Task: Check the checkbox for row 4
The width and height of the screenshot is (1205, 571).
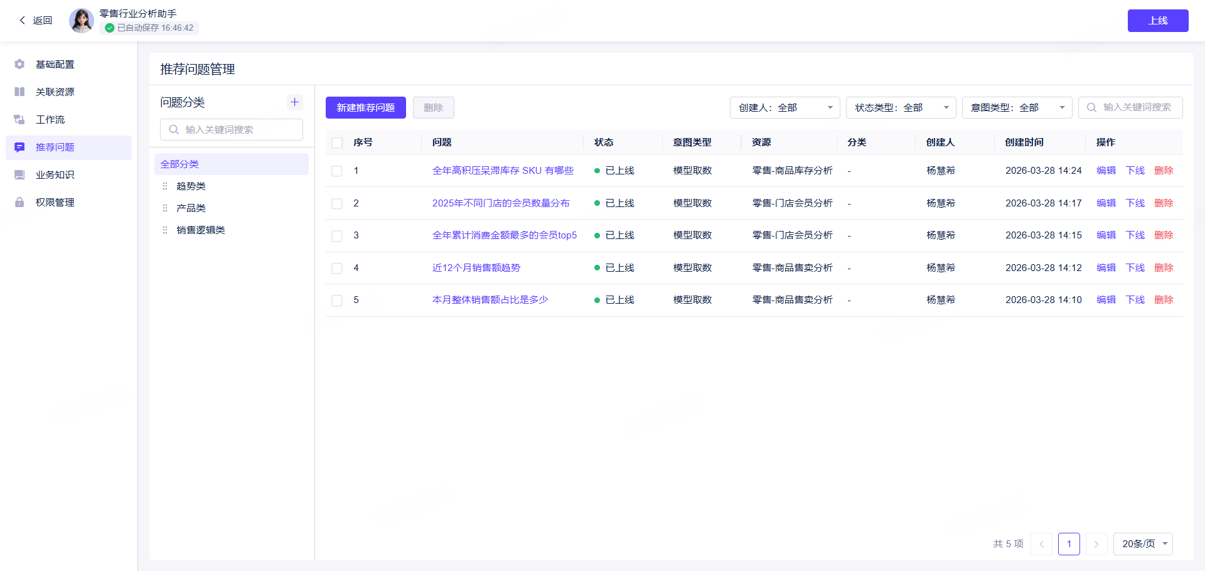Action: pos(337,268)
